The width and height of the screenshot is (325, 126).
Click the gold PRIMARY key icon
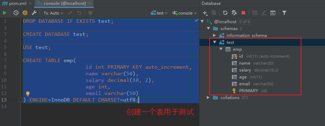(234, 90)
